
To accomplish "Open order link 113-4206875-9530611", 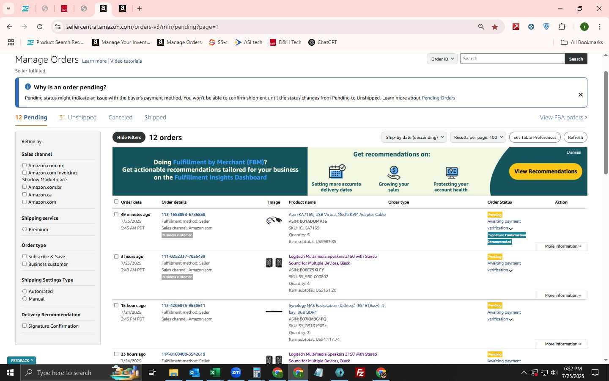I will point(183,305).
